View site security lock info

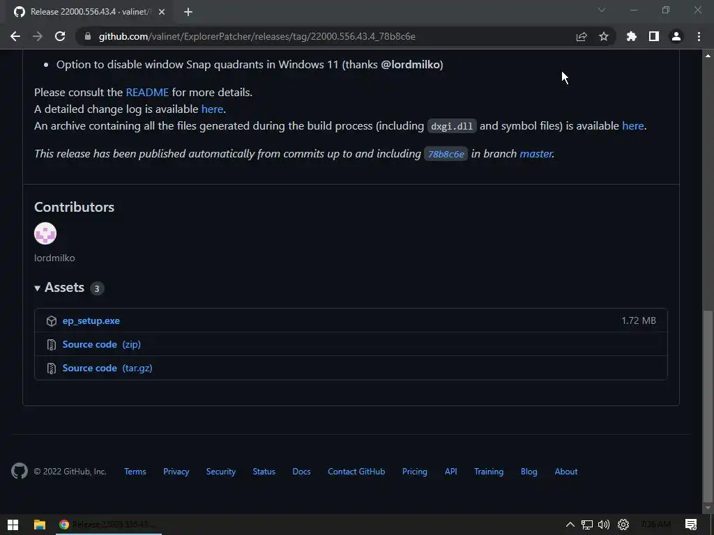coord(88,36)
